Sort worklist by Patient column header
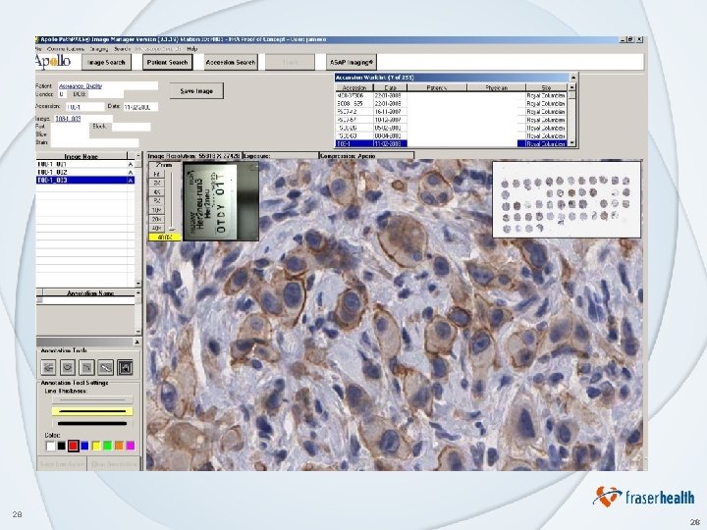The height and width of the screenshot is (530, 707). [x=437, y=88]
